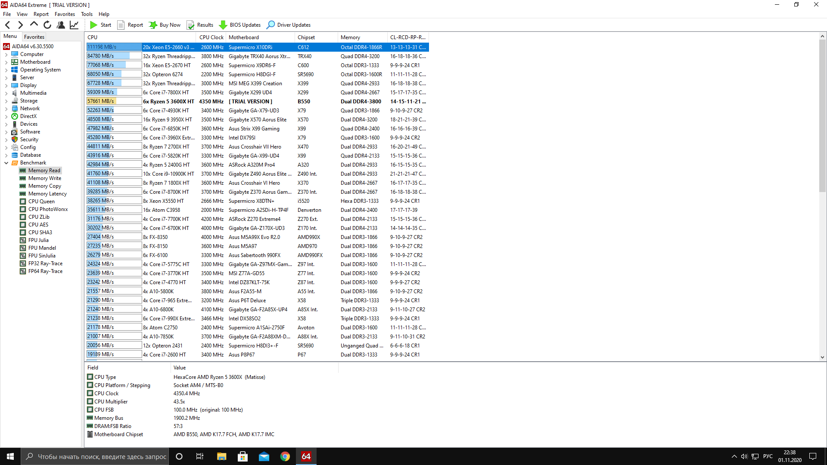The width and height of the screenshot is (827, 465).
Task: Select the 6x Ryzen 5 3600X HT row
Action: click(x=258, y=102)
